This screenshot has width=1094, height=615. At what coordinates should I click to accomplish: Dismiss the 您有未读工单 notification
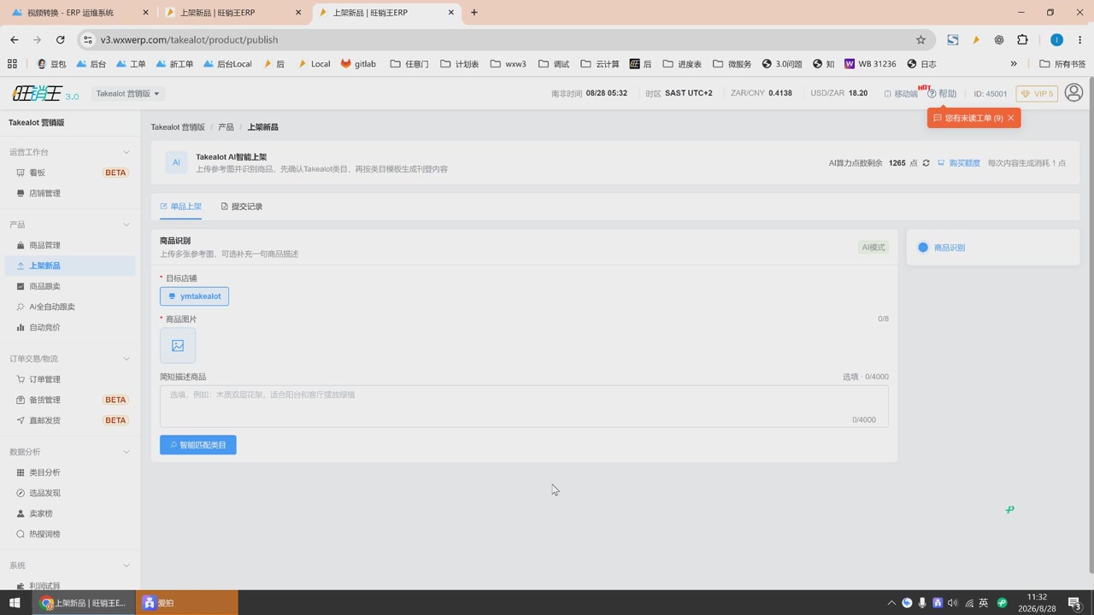[x=1010, y=118]
